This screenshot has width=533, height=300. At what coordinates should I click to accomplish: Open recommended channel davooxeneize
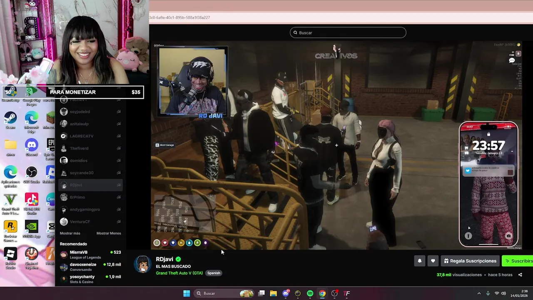point(90,267)
